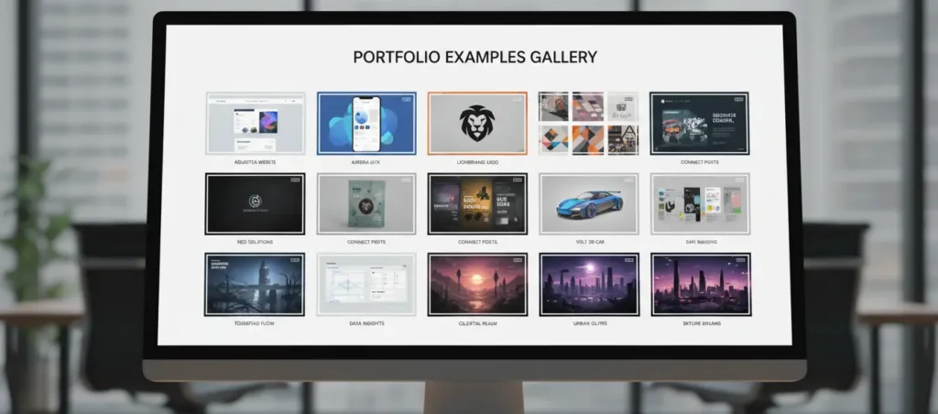Screen dimensions: 938x414
Task: Select the phone app on blue cloud thumbnail
Action: click(x=366, y=123)
